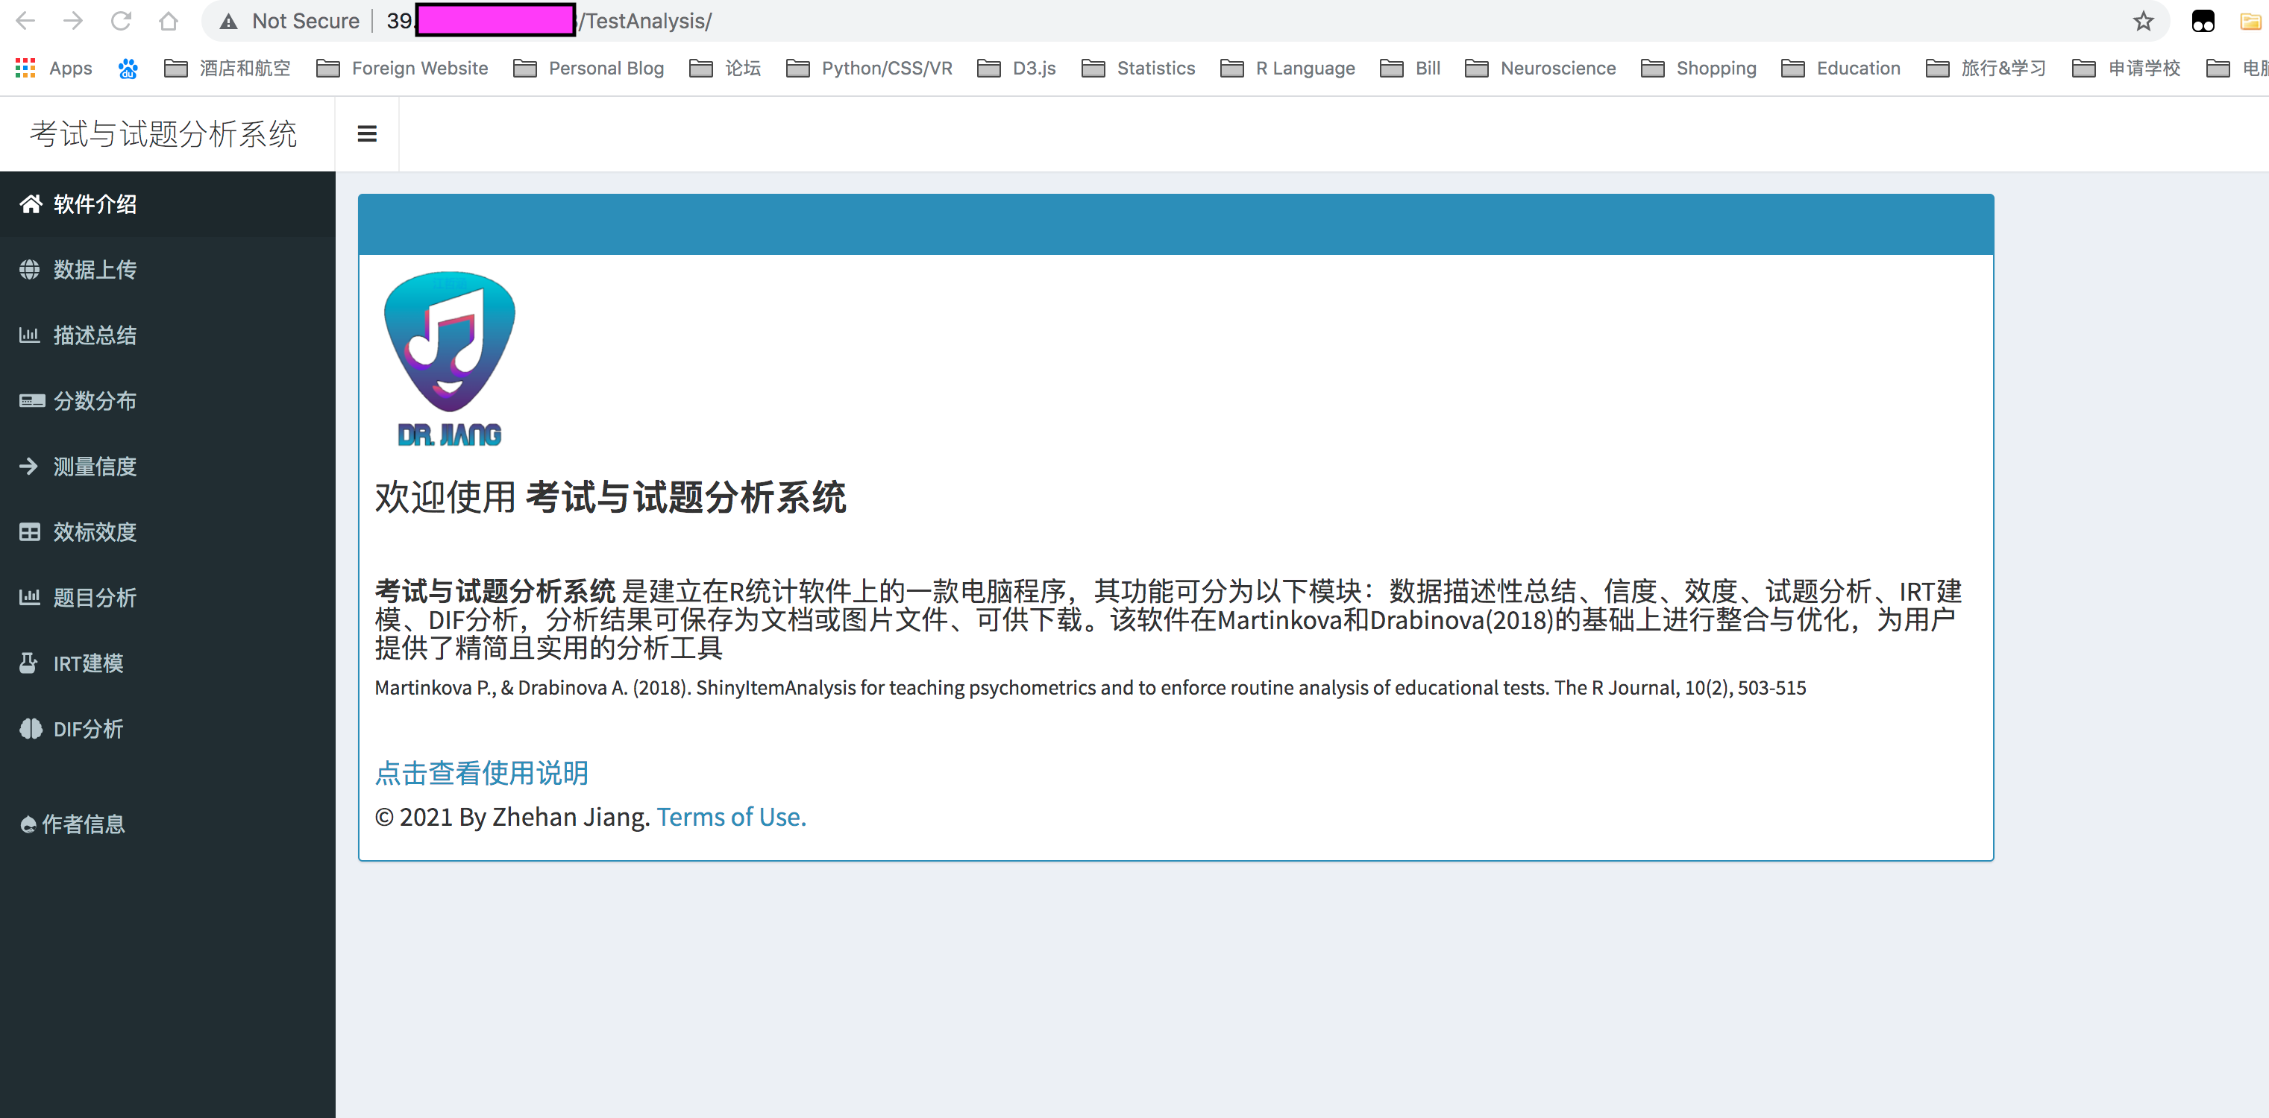Click the arrow icon for 测量信度

click(28, 467)
